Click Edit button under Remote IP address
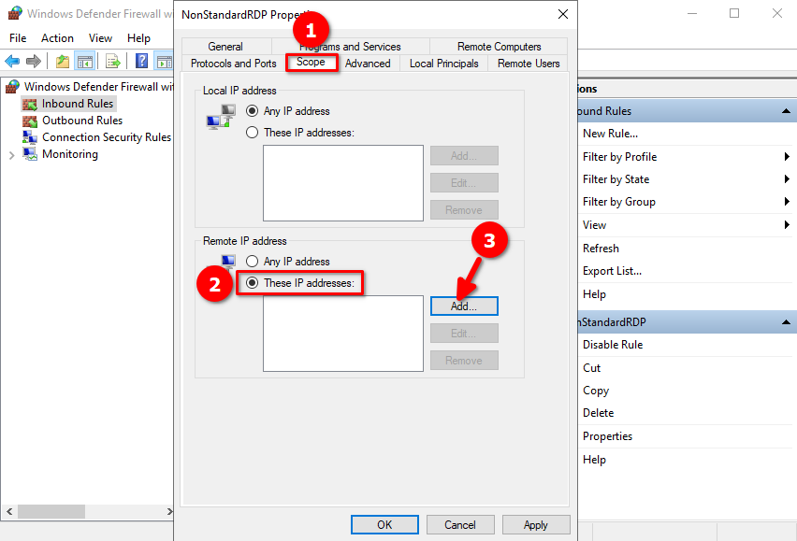This screenshot has height=541, width=797. click(464, 334)
